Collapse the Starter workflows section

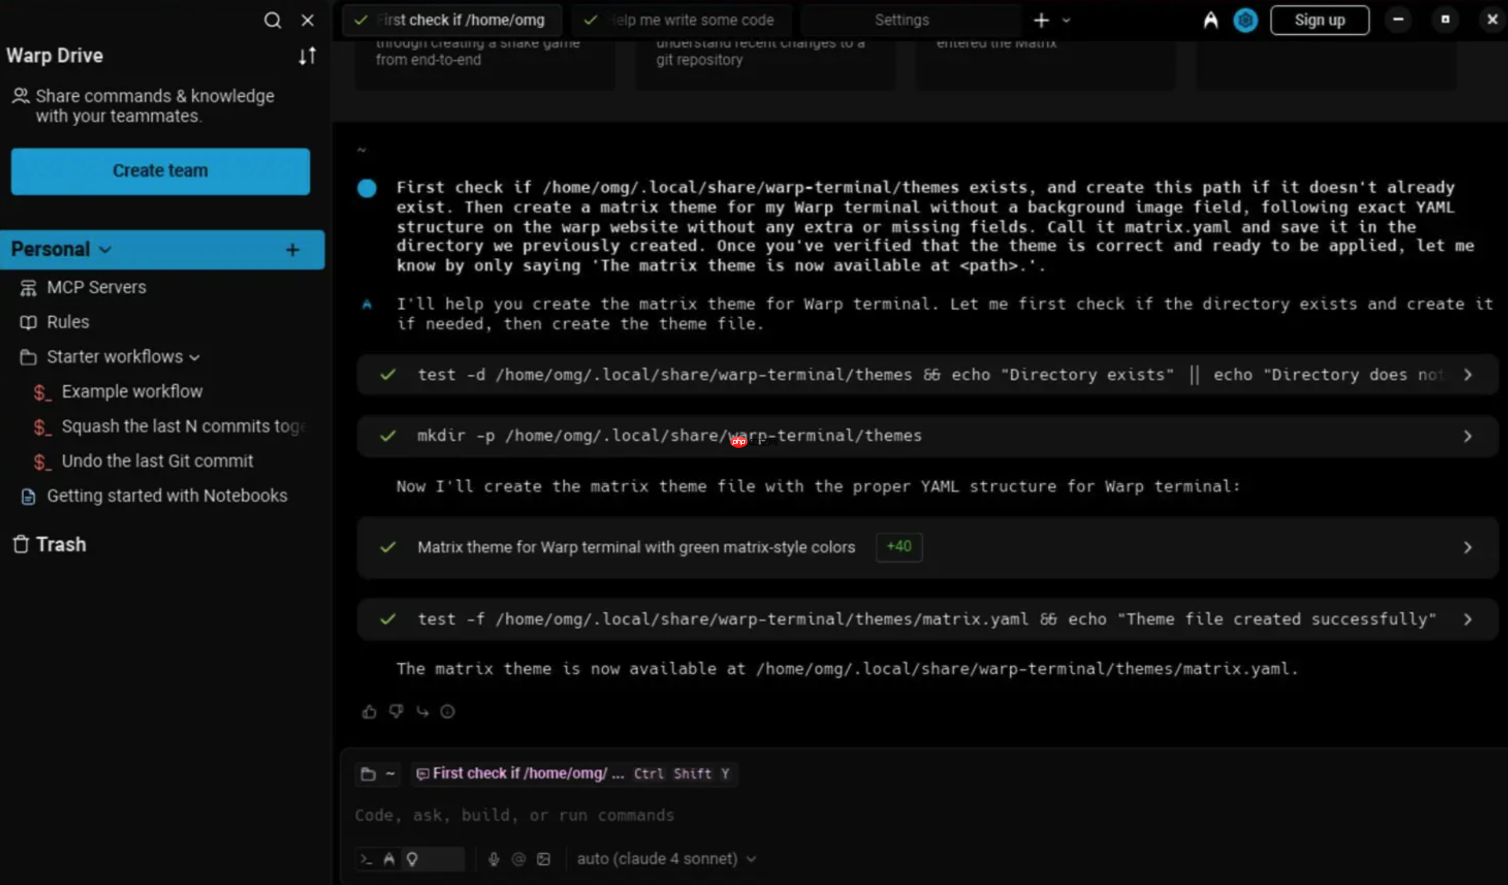pyautogui.click(x=194, y=356)
